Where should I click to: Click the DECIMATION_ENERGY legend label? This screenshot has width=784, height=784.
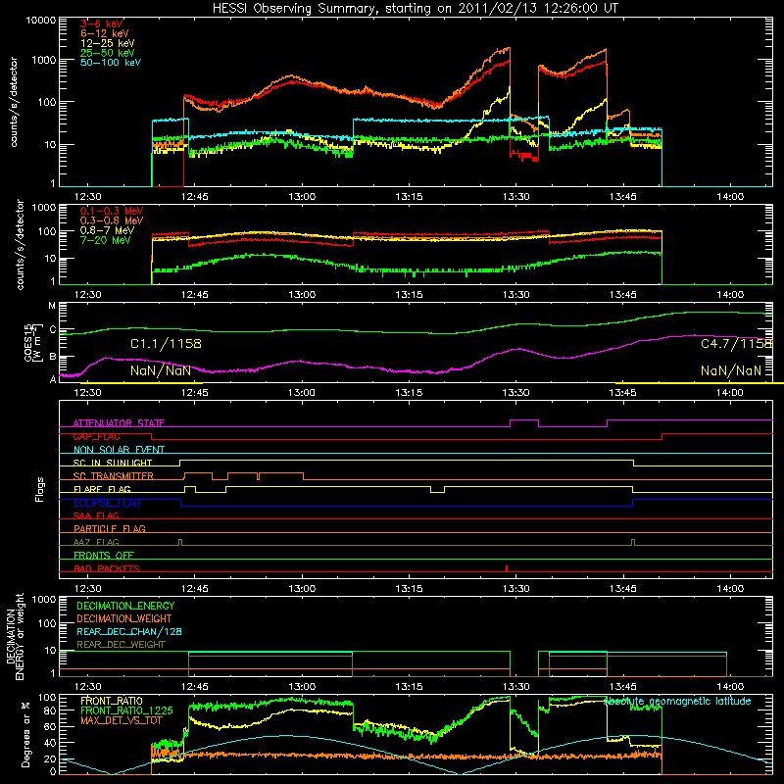(x=125, y=606)
